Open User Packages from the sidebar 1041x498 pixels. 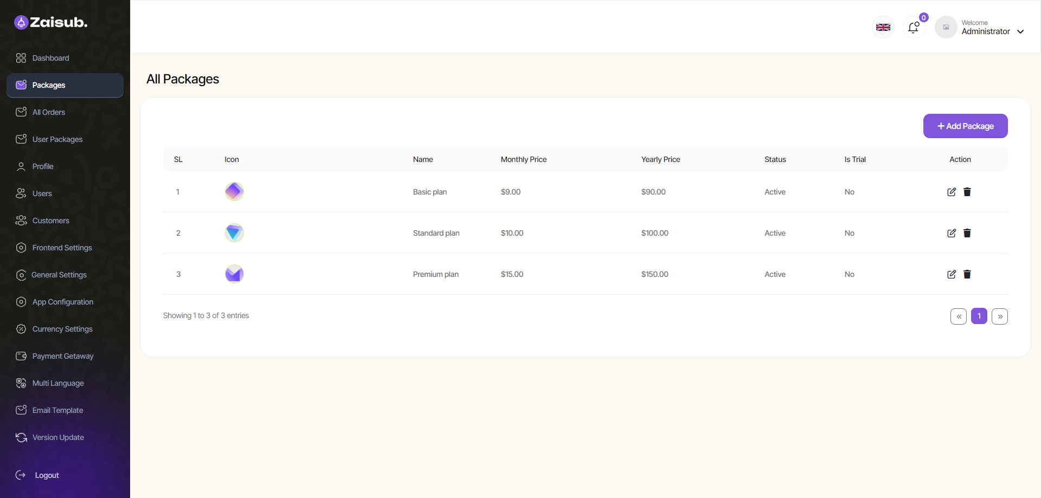point(57,139)
